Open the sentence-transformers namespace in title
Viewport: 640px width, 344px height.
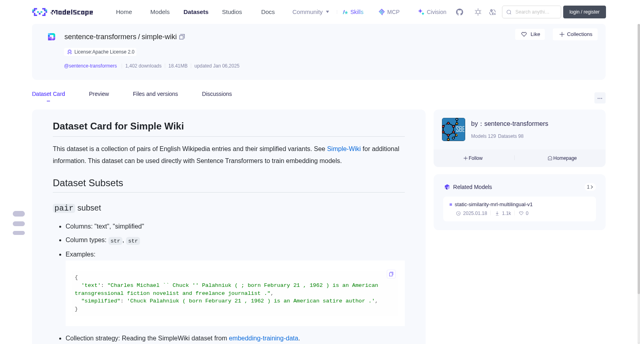pyautogui.click(x=100, y=37)
